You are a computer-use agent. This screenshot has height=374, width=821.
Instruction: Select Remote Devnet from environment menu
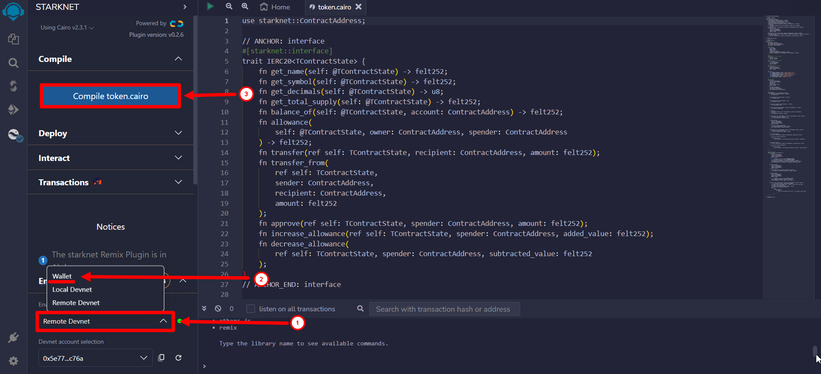76,303
